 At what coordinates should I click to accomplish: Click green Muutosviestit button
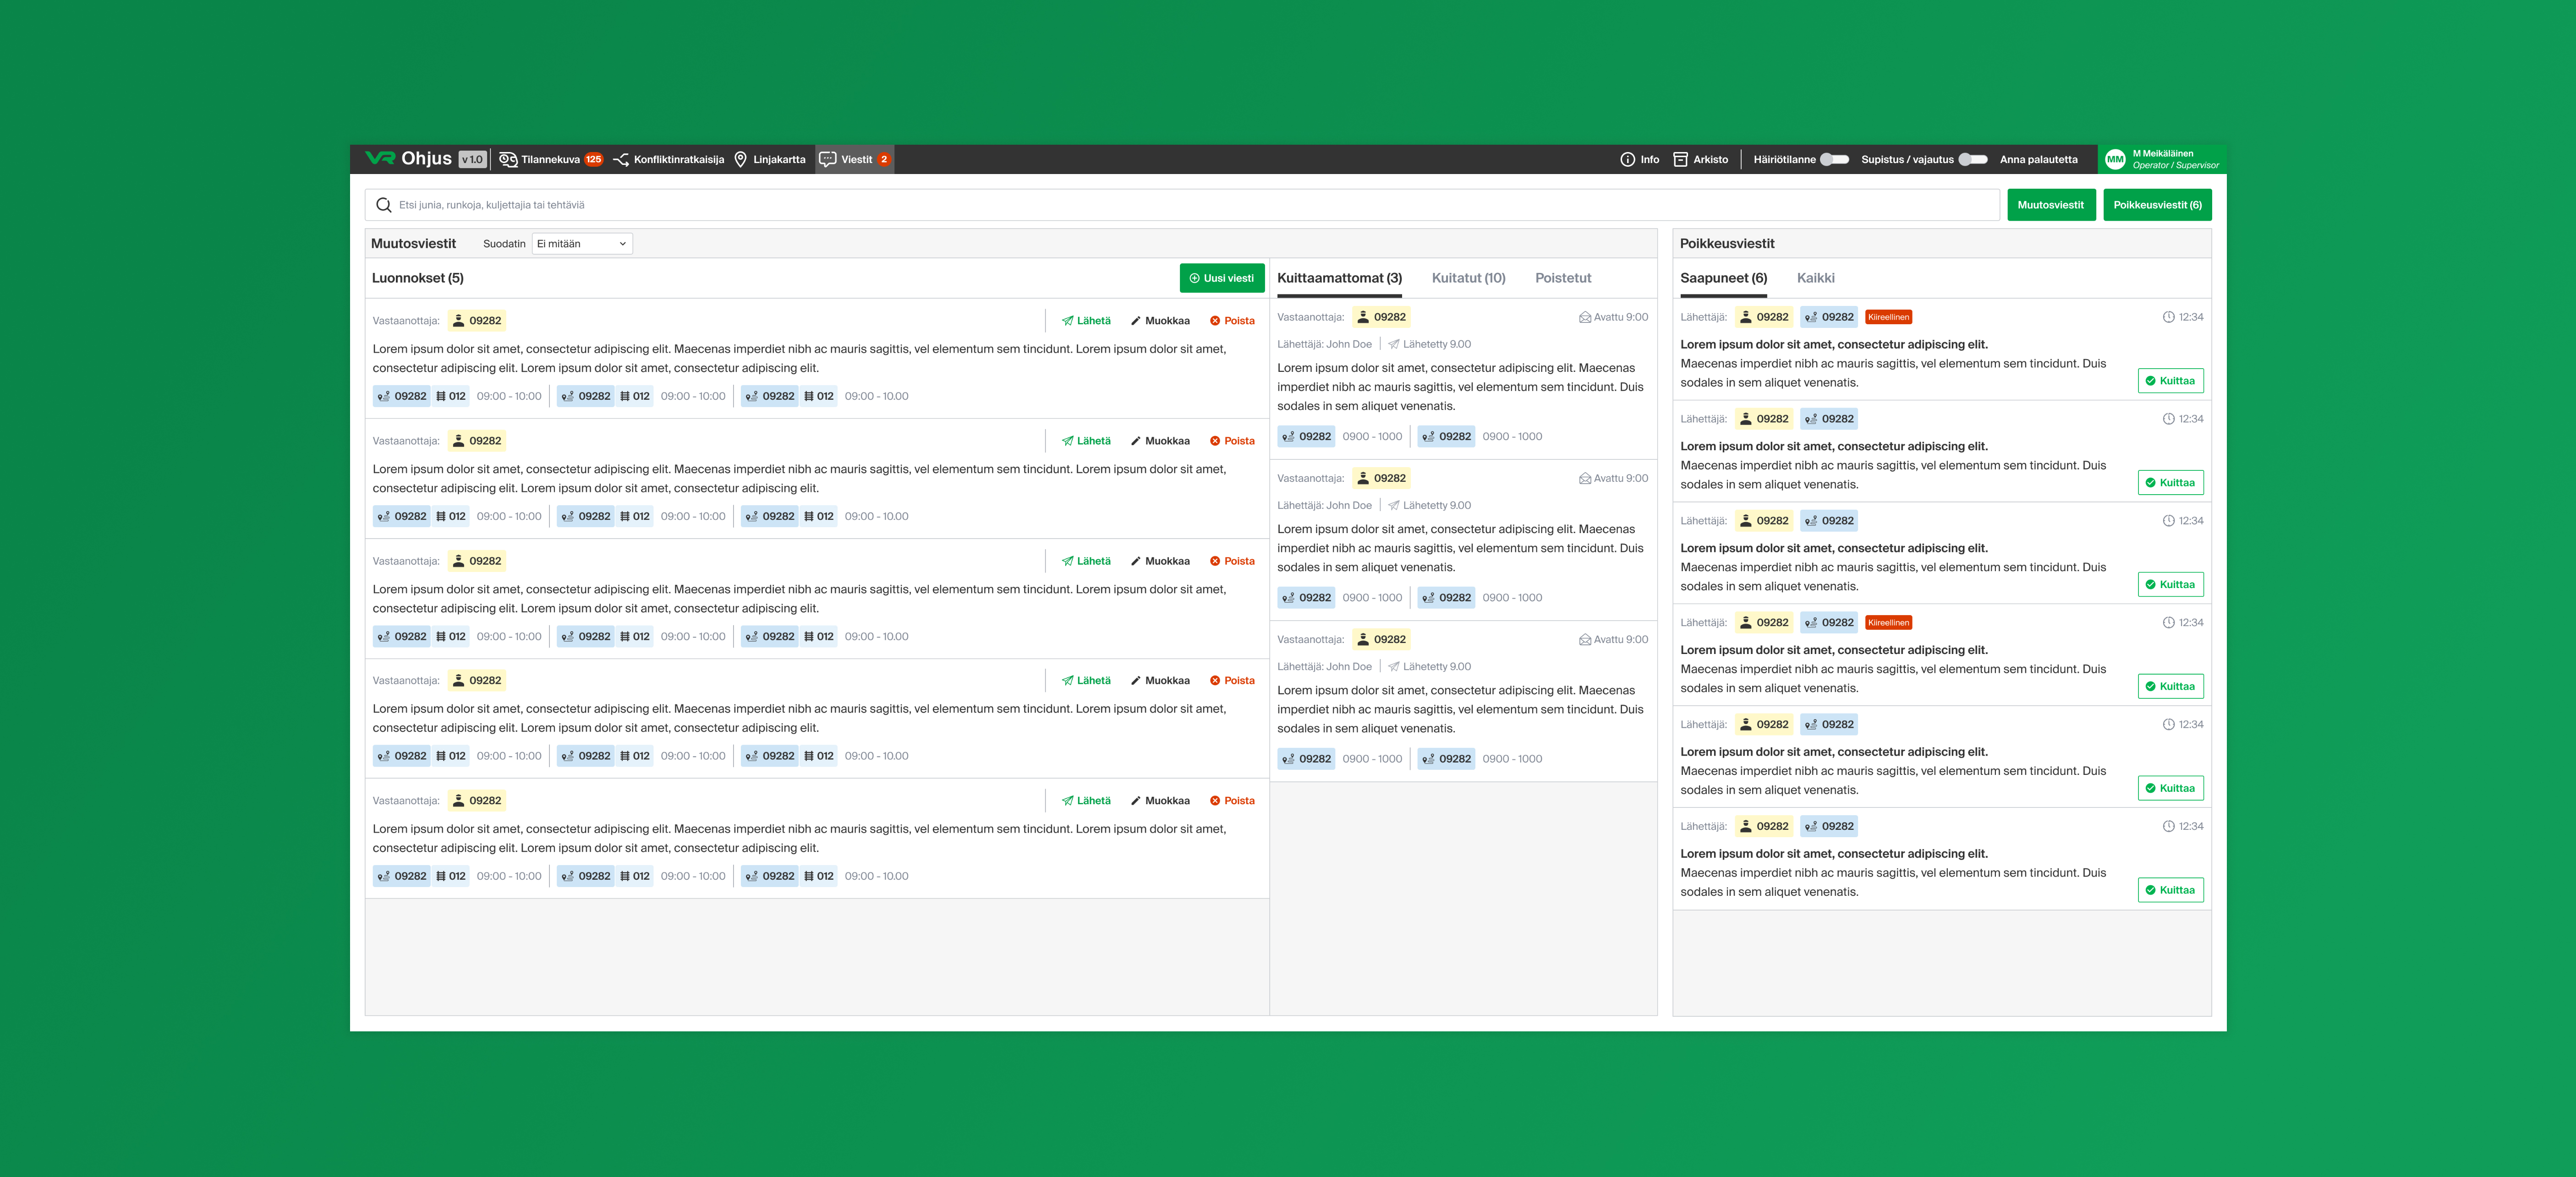[2050, 205]
